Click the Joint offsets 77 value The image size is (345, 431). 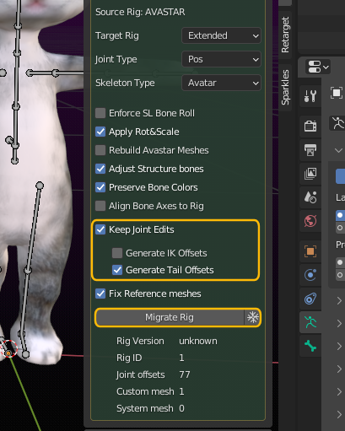click(x=185, y=374)
